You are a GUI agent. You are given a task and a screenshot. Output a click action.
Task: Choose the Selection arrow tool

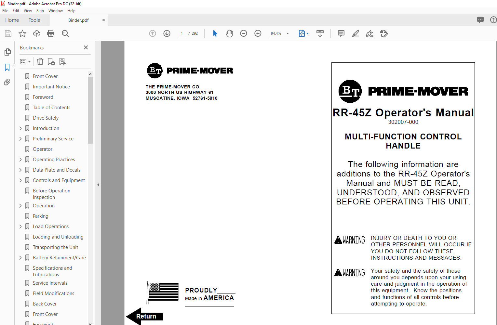(215, 33)
